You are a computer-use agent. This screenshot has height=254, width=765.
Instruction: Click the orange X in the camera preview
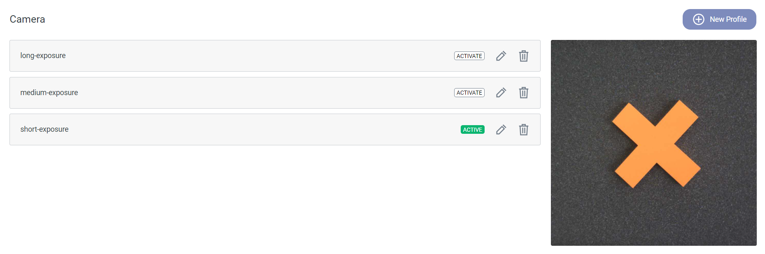coord(655,144)
